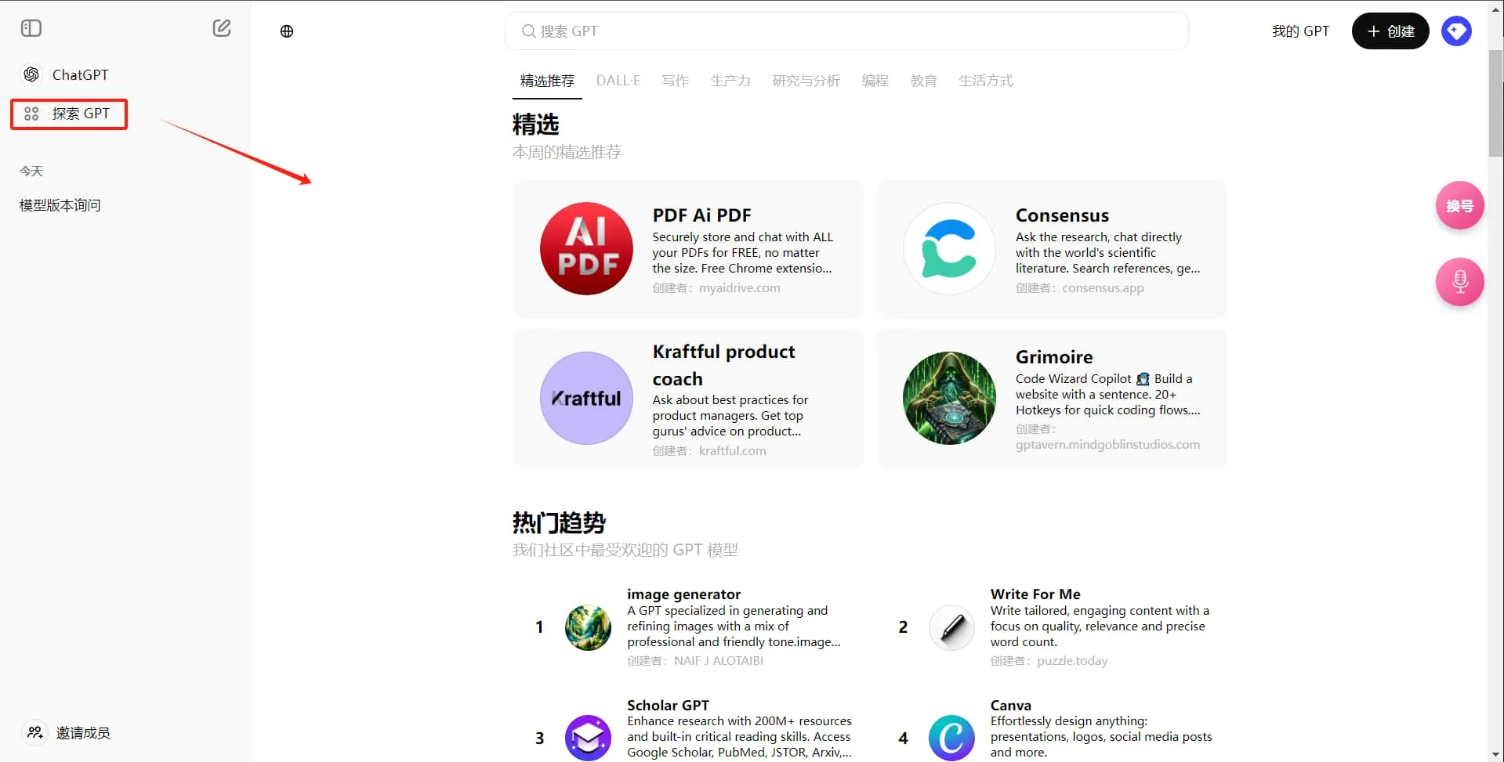The width and height of the screenshot is (1504, 762).
Task: Switch to the DALL·E tab
Action: point(618,81)
